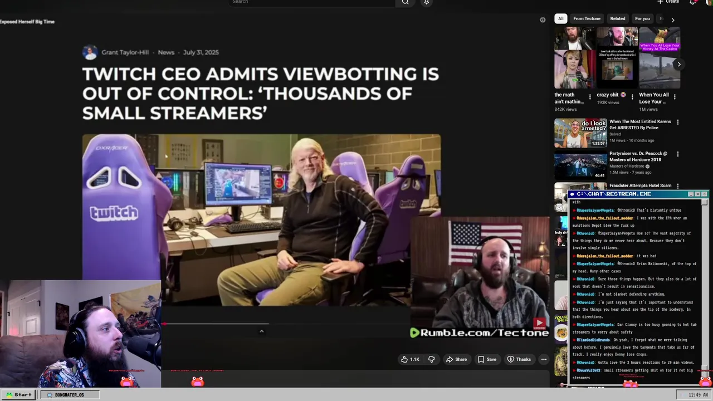Screen dimensions: 713x401
Task: Open the notifications bell
Action: (x=693, y=2)
